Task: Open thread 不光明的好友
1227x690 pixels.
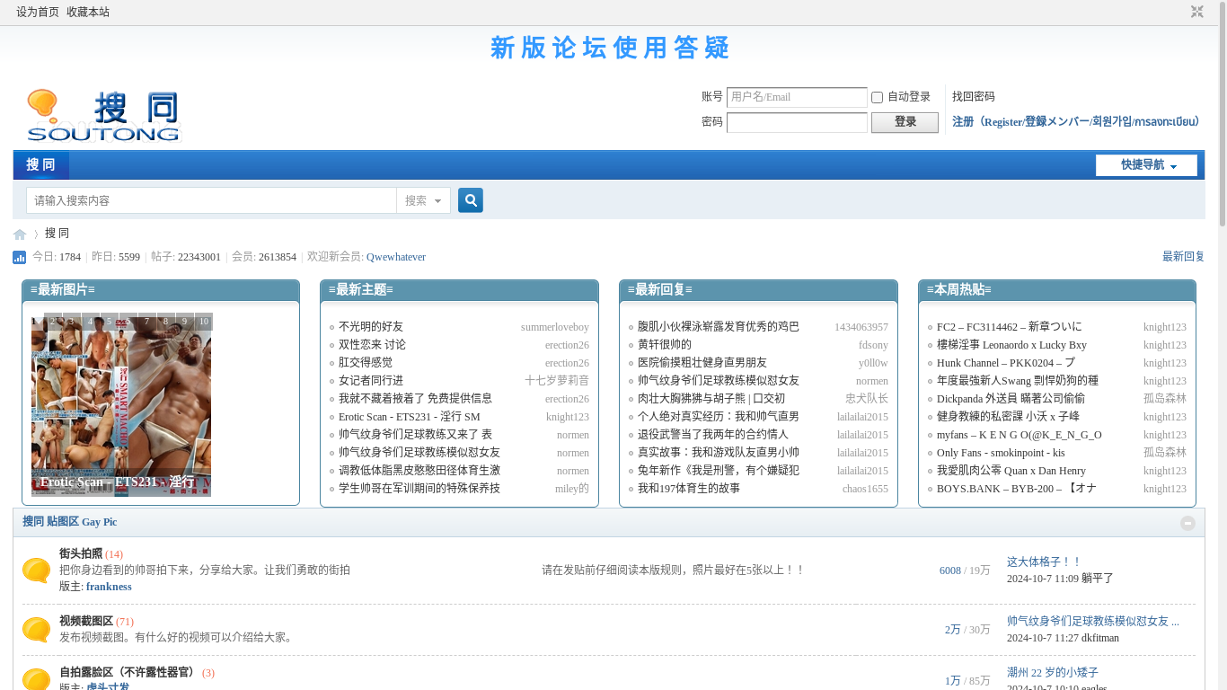Action: coord(371,327)
